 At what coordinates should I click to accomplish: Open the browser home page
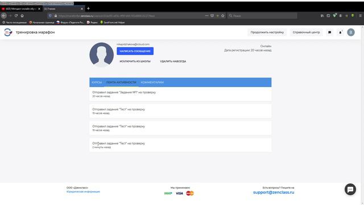[x=22, y=15]
